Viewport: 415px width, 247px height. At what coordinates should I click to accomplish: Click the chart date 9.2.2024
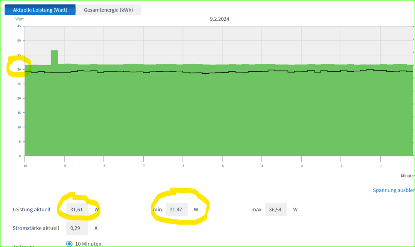point(220,19)
